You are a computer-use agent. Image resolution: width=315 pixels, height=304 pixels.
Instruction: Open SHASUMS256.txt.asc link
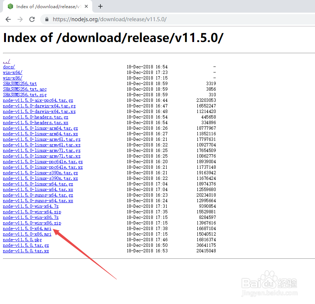click(25, 89)
